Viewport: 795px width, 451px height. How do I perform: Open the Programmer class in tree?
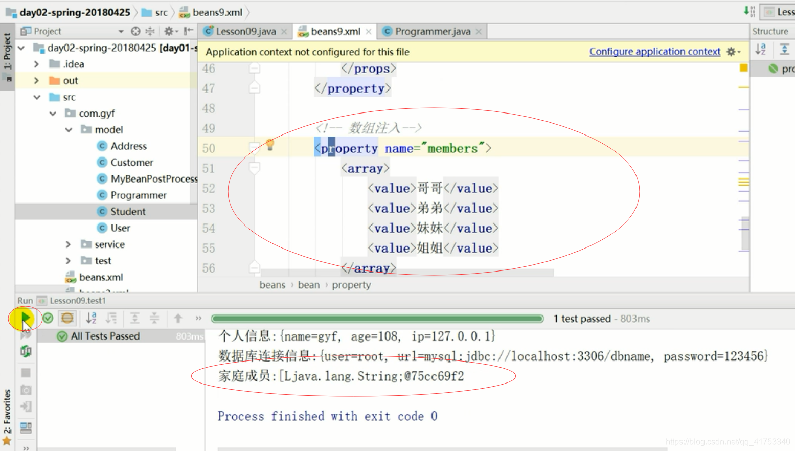point(139,195)
